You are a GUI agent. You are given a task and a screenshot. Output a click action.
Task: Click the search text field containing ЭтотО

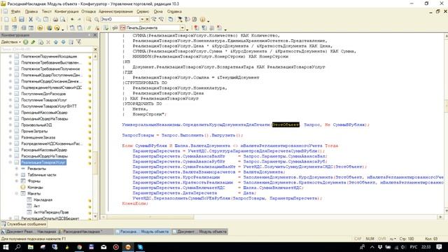pyautogui.click(x=120, y=19)
